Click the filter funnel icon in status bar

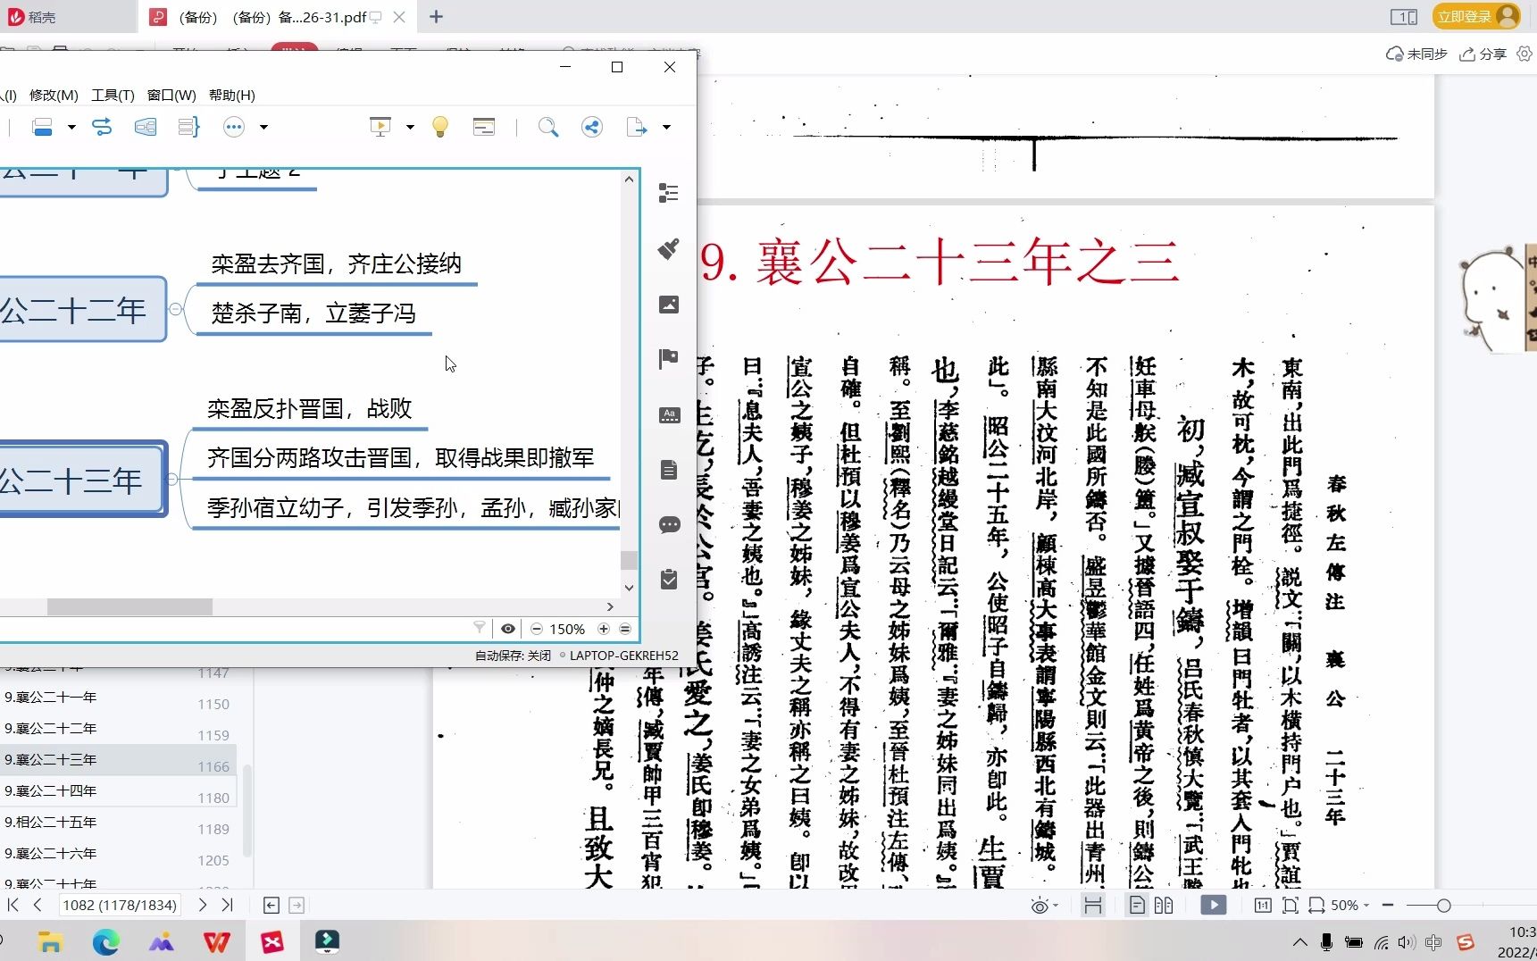point(480,629)
